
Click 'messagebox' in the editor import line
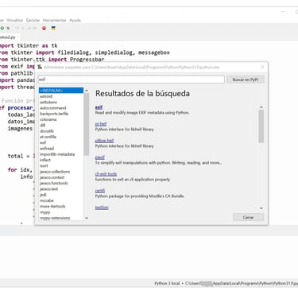coord(154,52)
